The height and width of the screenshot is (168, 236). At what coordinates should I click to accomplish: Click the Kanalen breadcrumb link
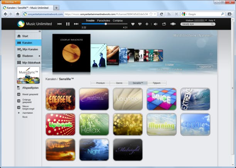[51, 79]
